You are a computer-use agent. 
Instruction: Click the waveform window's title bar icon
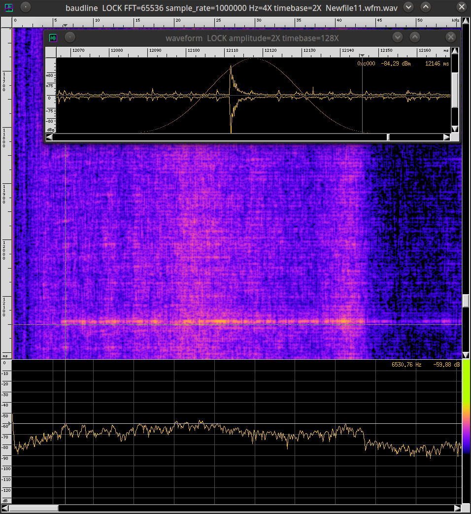click(x=53, y=37)
